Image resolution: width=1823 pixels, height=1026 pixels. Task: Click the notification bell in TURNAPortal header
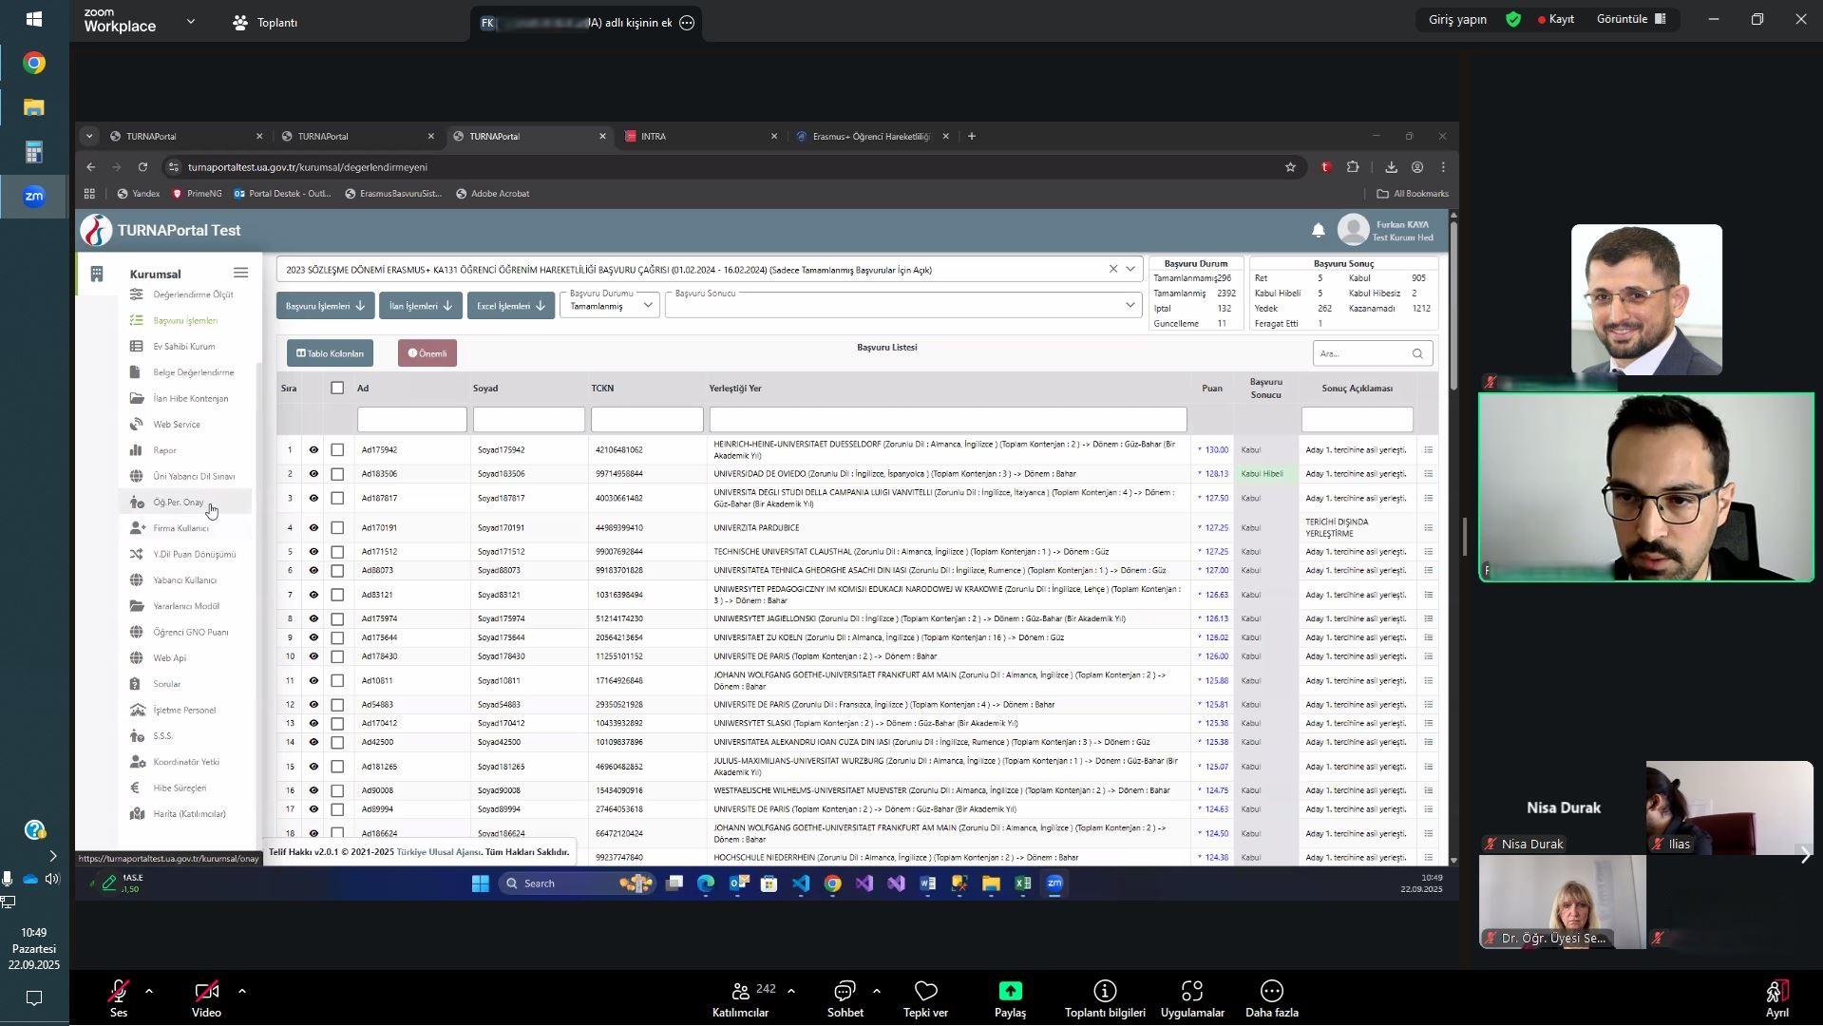pos(1318,230)
